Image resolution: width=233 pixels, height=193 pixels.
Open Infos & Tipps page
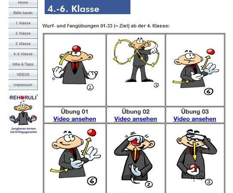tap(23, 64)
